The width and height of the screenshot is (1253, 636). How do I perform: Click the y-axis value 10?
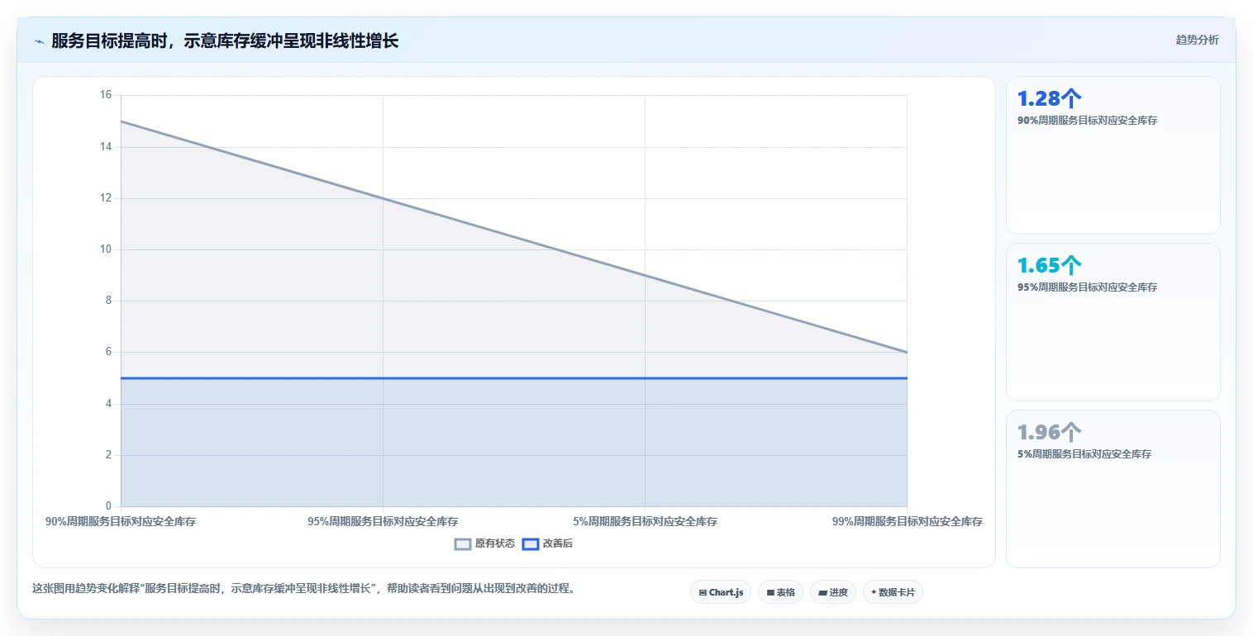tap(106, 249)
